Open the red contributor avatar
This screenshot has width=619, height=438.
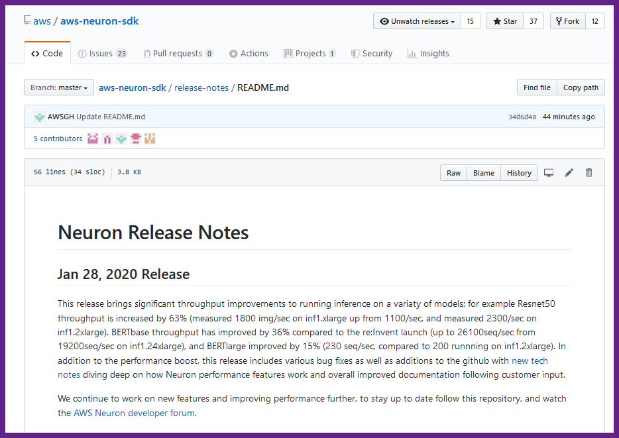135,138
